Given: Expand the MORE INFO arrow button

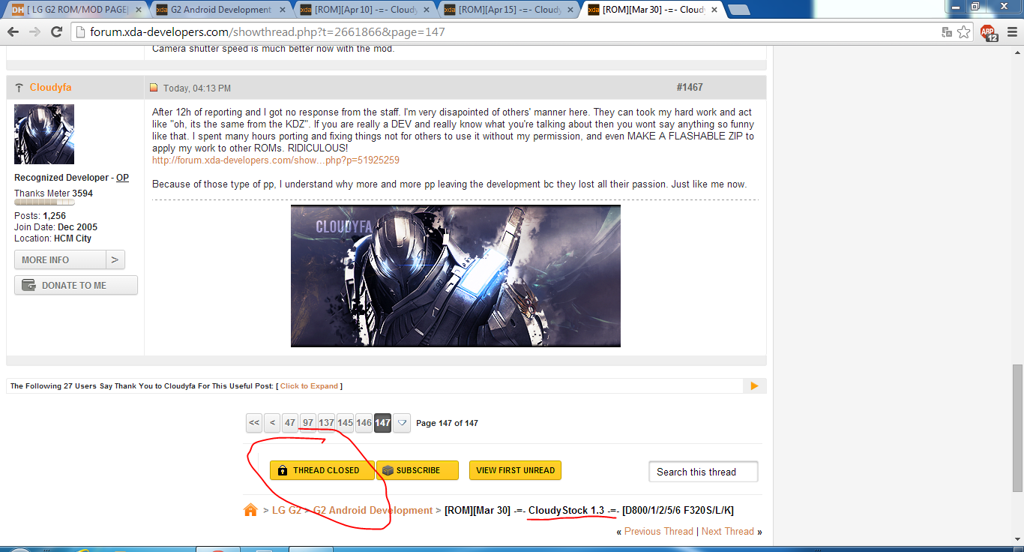Looking at the screenshot, I should [115, 259].
